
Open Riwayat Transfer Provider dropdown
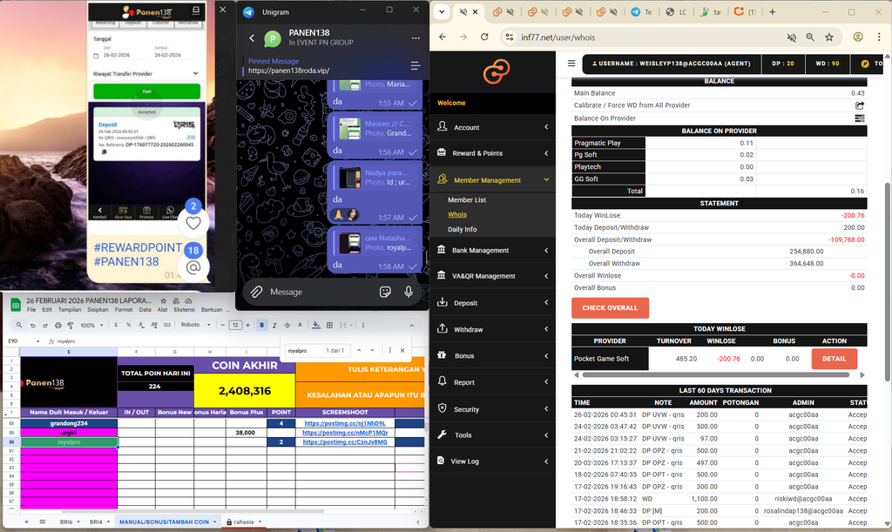[x=146, y=73]
